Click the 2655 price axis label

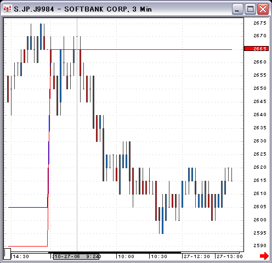coord(260,75)
